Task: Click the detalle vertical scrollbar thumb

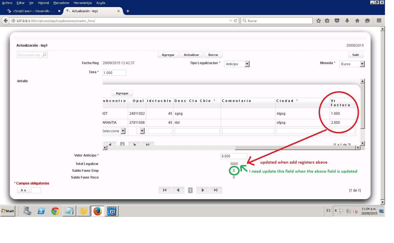Action: (363, 106)
